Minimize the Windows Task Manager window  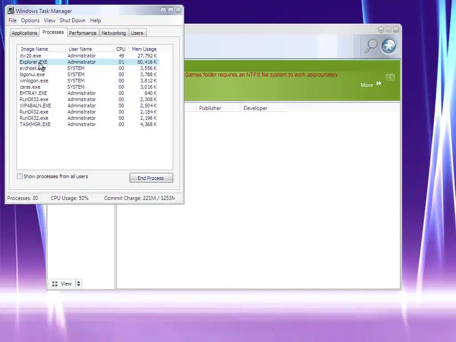[163, 11]
